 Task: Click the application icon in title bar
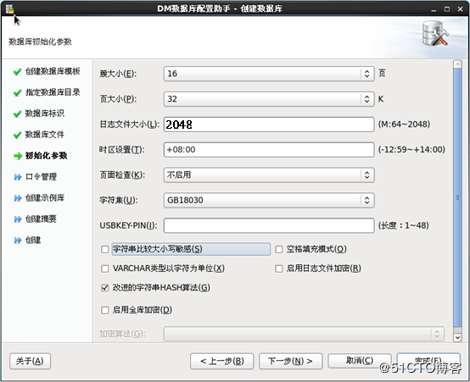[x=10, y=9]
